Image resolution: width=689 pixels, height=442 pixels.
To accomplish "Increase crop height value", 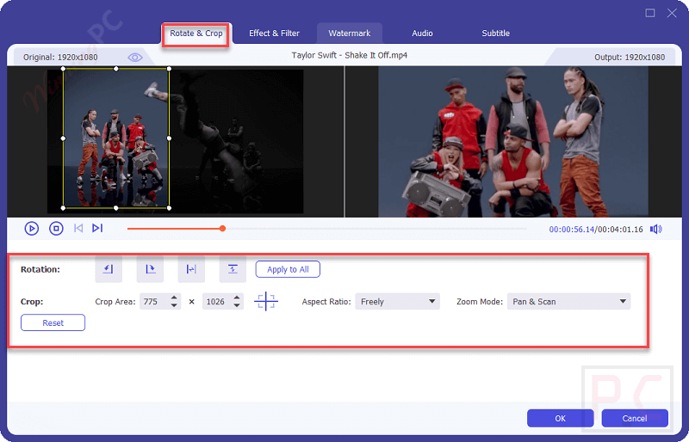I will pos(237,298).
